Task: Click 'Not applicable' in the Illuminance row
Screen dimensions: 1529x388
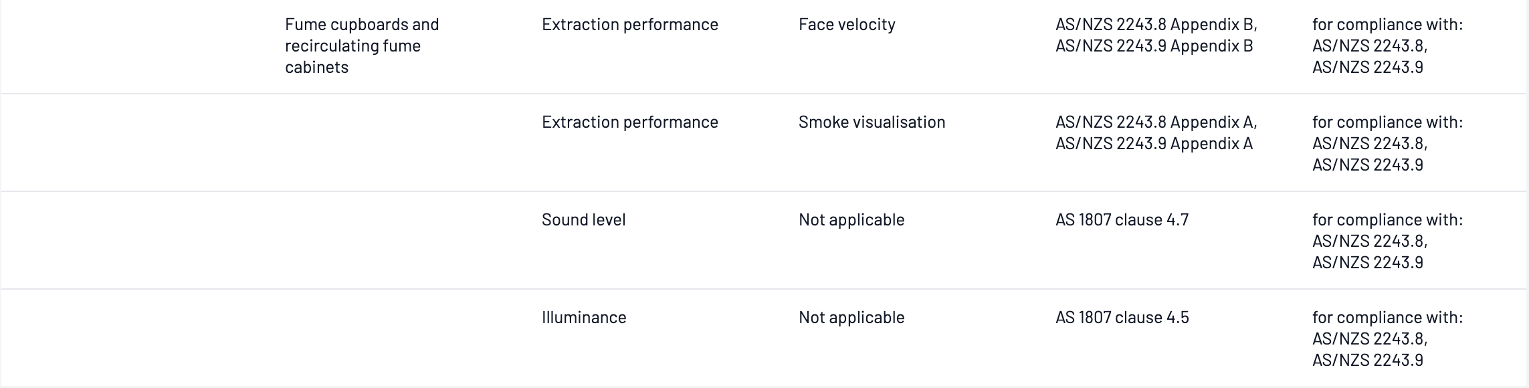Action: coord(851,317)
